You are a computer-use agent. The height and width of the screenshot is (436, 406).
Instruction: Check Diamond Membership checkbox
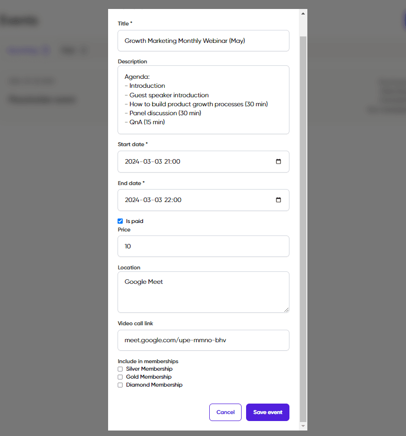120,385
